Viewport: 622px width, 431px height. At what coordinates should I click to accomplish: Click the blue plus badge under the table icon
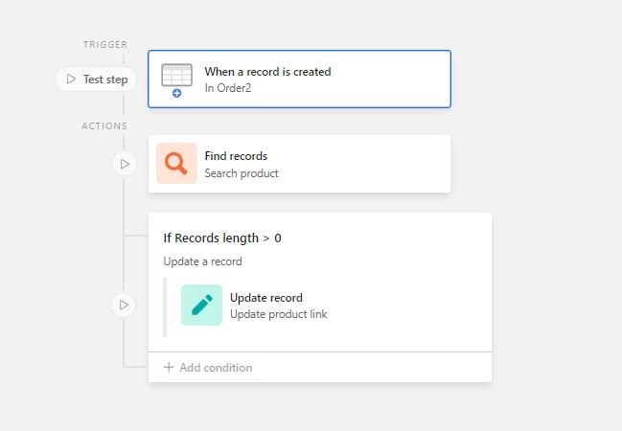177,93
